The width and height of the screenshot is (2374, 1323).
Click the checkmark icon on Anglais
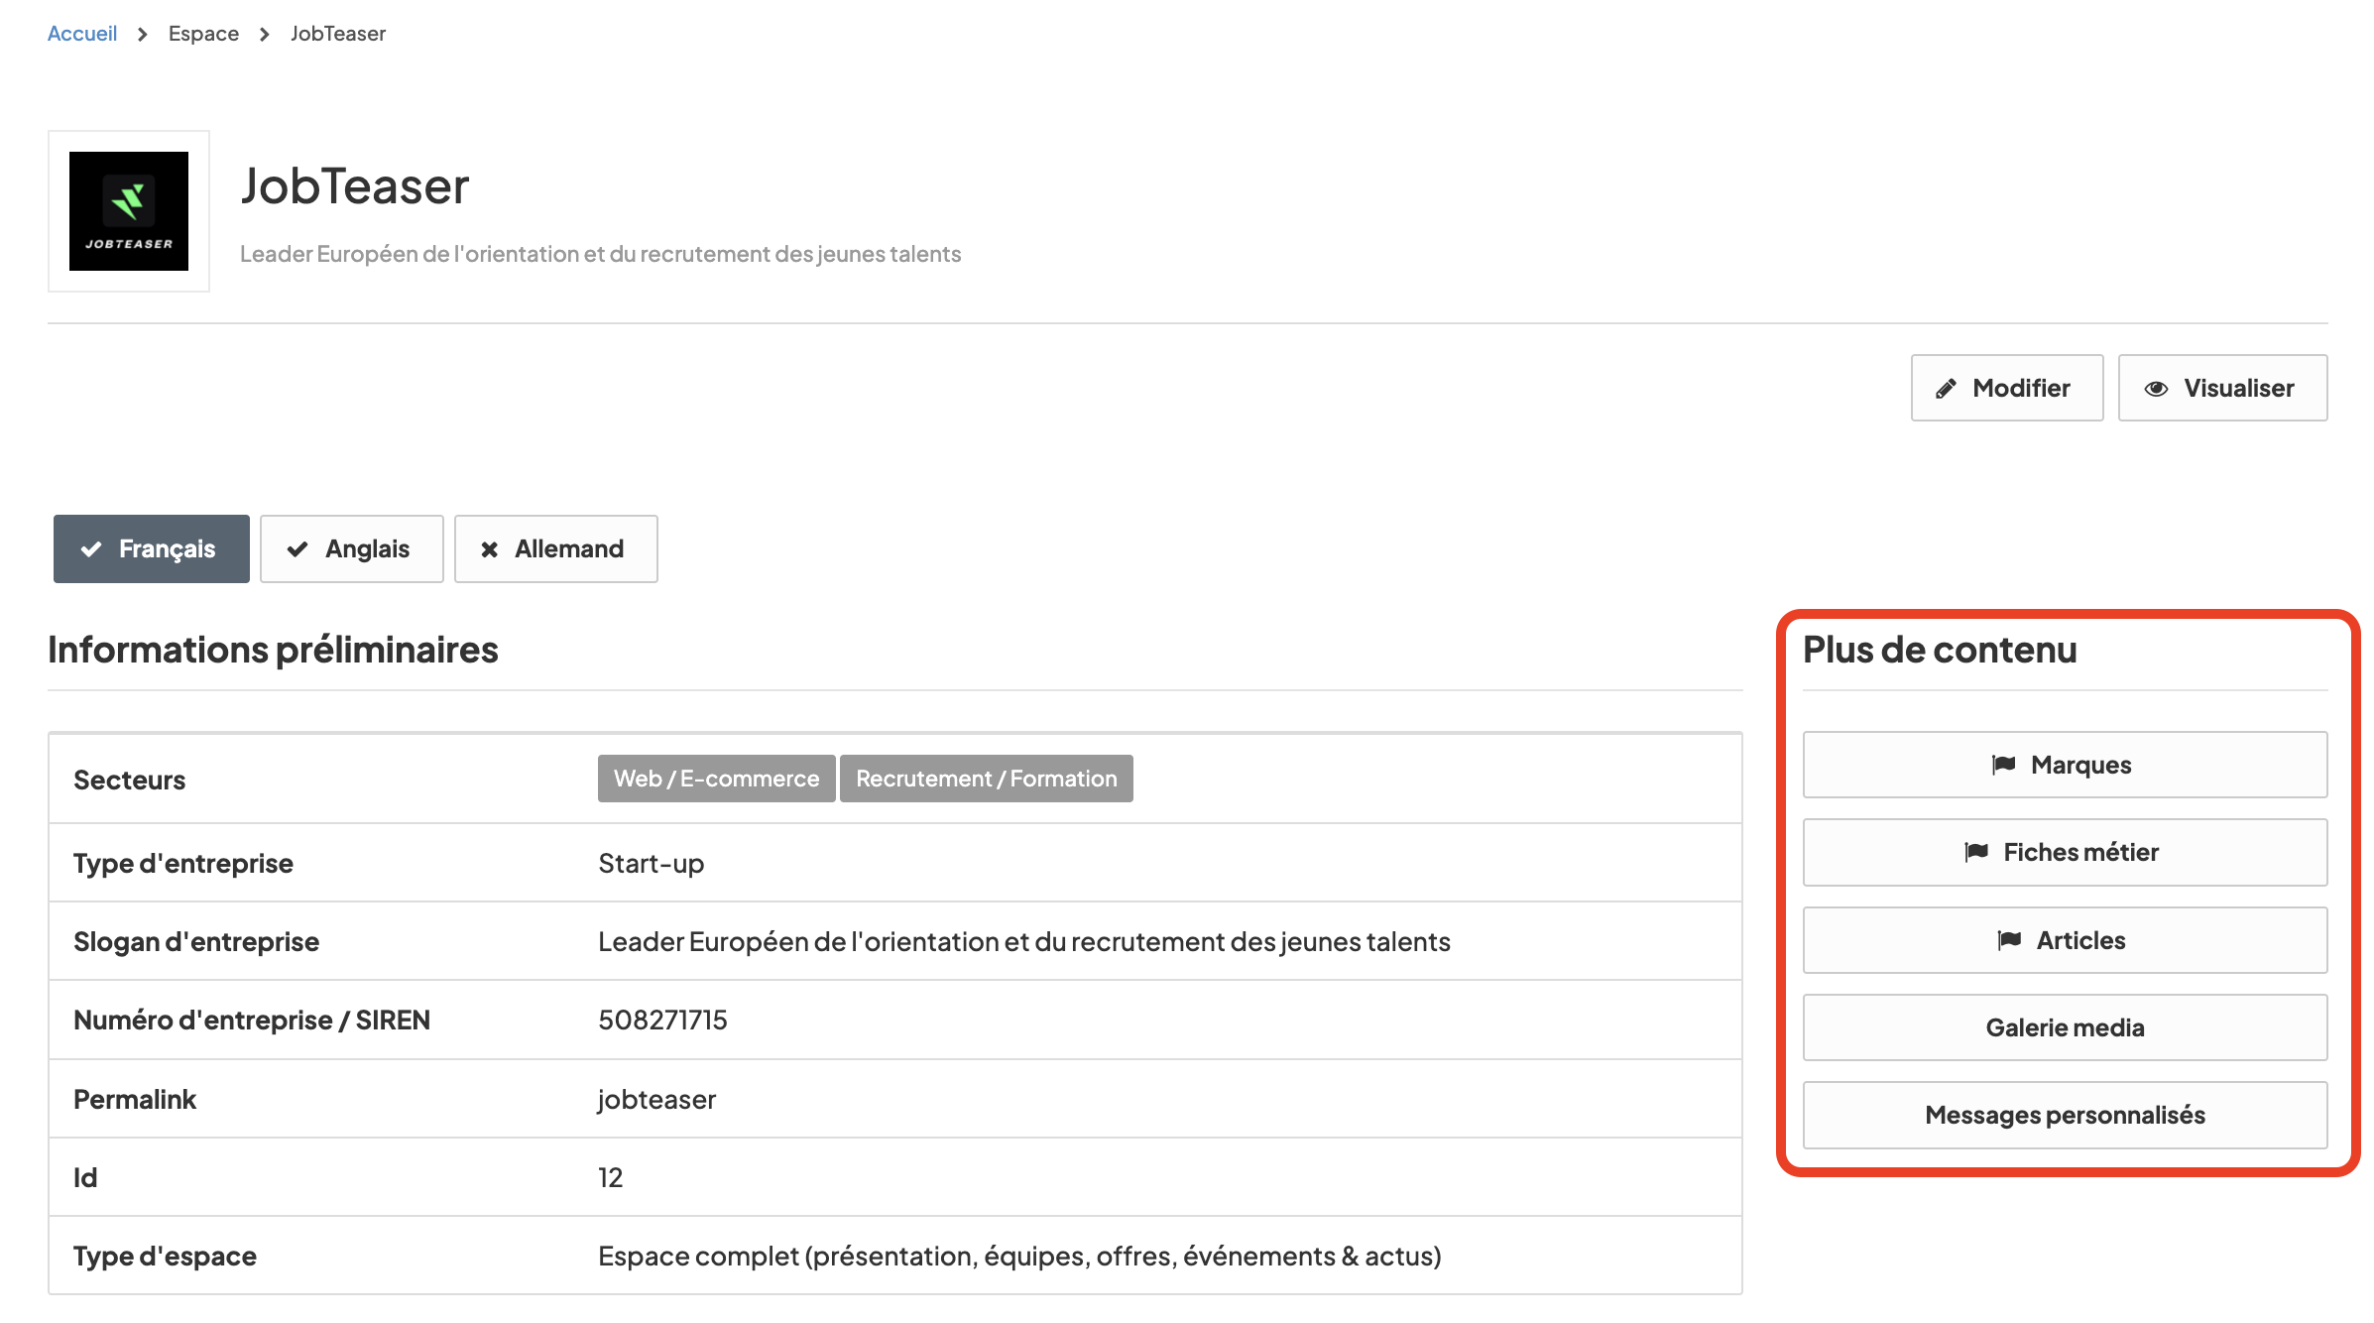coord(297,549)
